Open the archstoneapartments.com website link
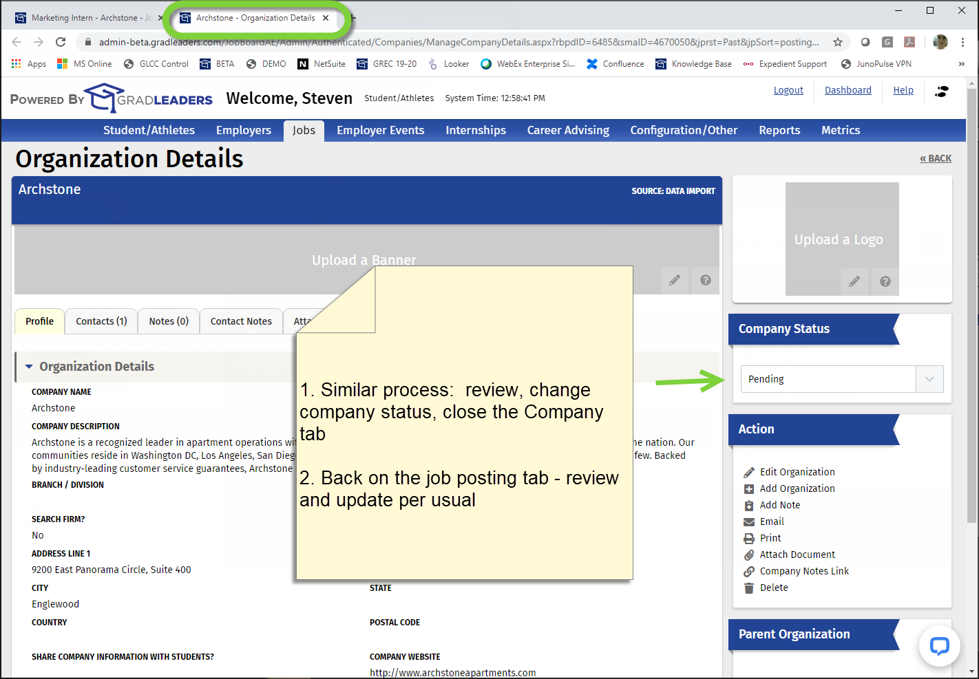The width and height of the screenshot is (979, 679). coord(452,673)
